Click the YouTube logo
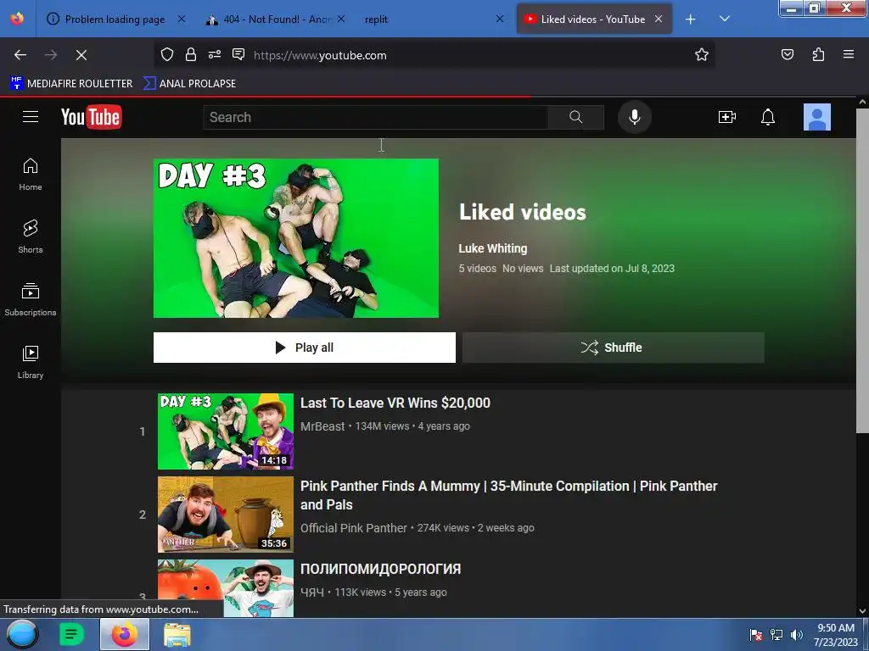The height and width of the screenshot is (651, 869). pyautogui.click(x=92, y=117)
